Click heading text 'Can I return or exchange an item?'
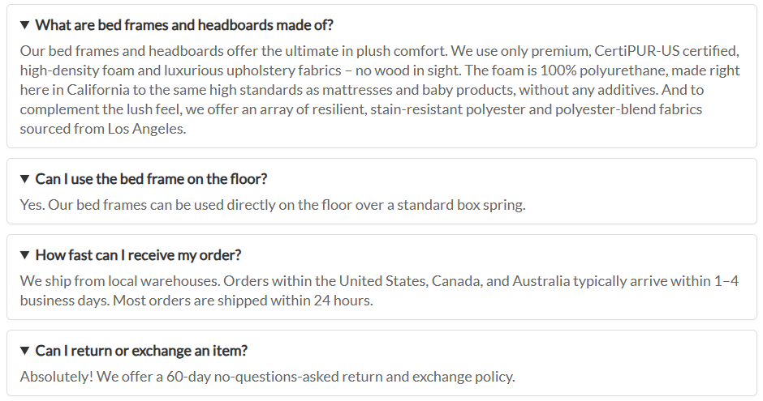Screen dimensions: 763x401 coord(141,351)
